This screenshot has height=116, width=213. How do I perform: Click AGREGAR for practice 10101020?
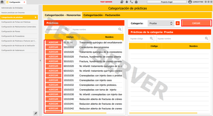click(53, 52)
